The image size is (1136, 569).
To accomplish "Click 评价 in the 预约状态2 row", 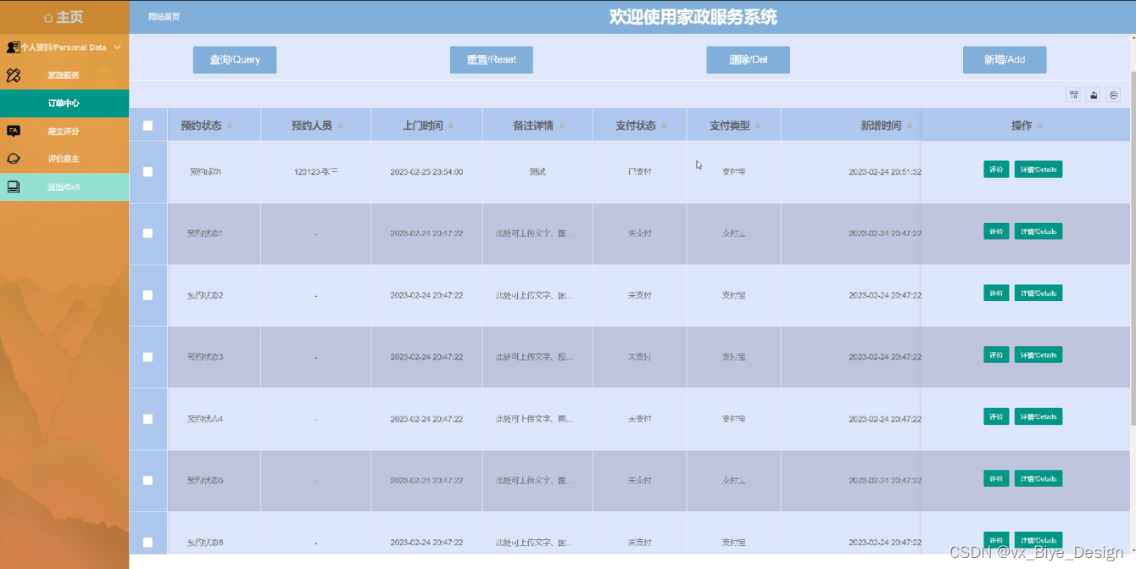I will point(996,293).
